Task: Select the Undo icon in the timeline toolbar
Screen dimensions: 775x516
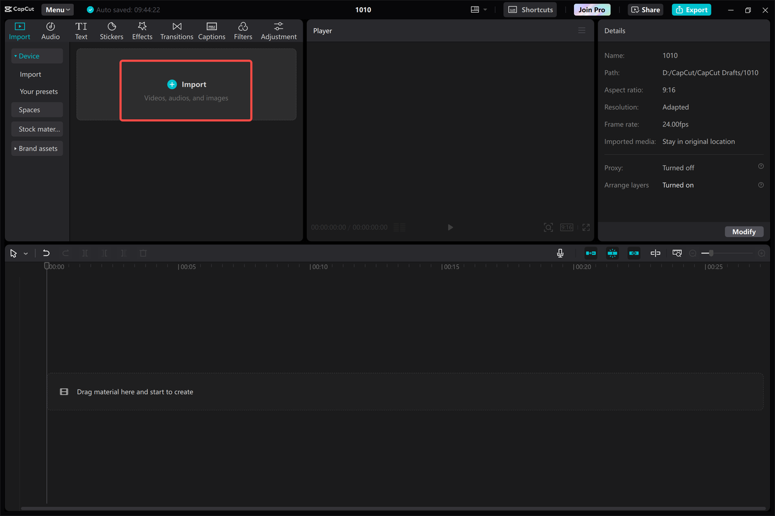Action: (46, 253)
